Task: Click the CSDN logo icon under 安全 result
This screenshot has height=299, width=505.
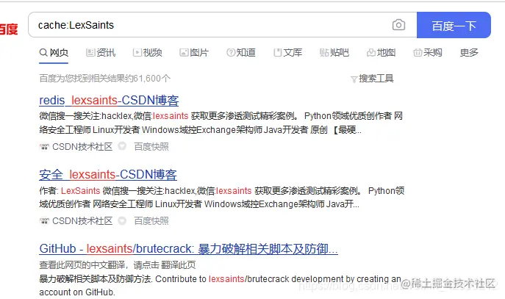Action: [x=44, y=221]
